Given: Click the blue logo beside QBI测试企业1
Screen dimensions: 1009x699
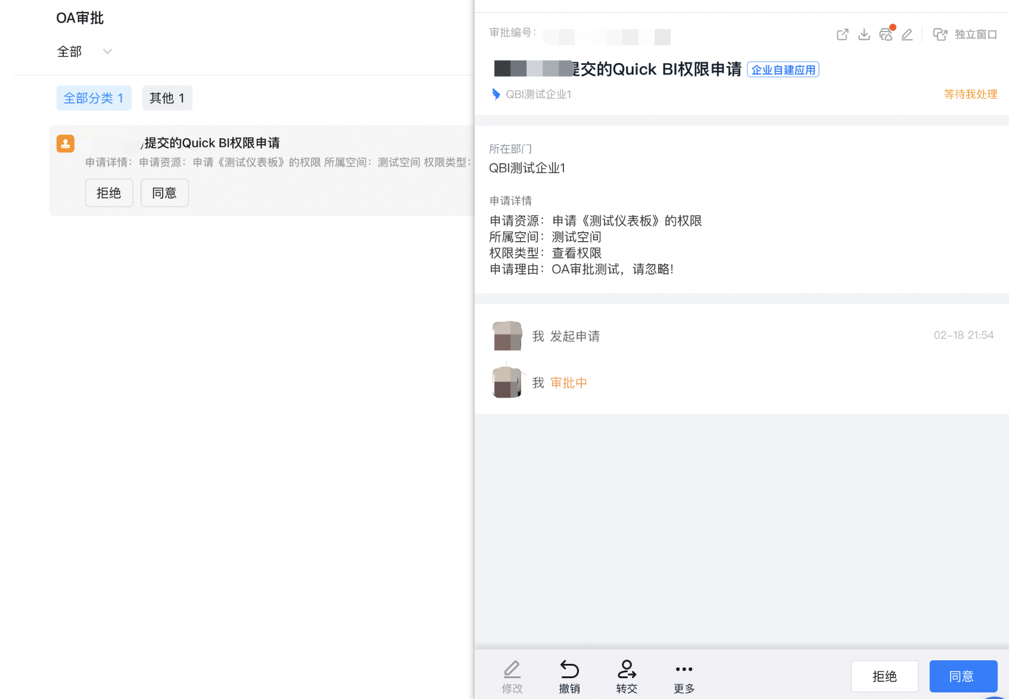Looking at the screenshot, I should (x=496, y=94).
